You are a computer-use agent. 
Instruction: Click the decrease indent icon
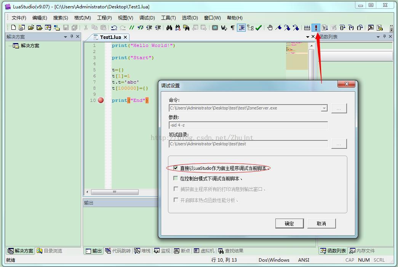click(149, 27)
